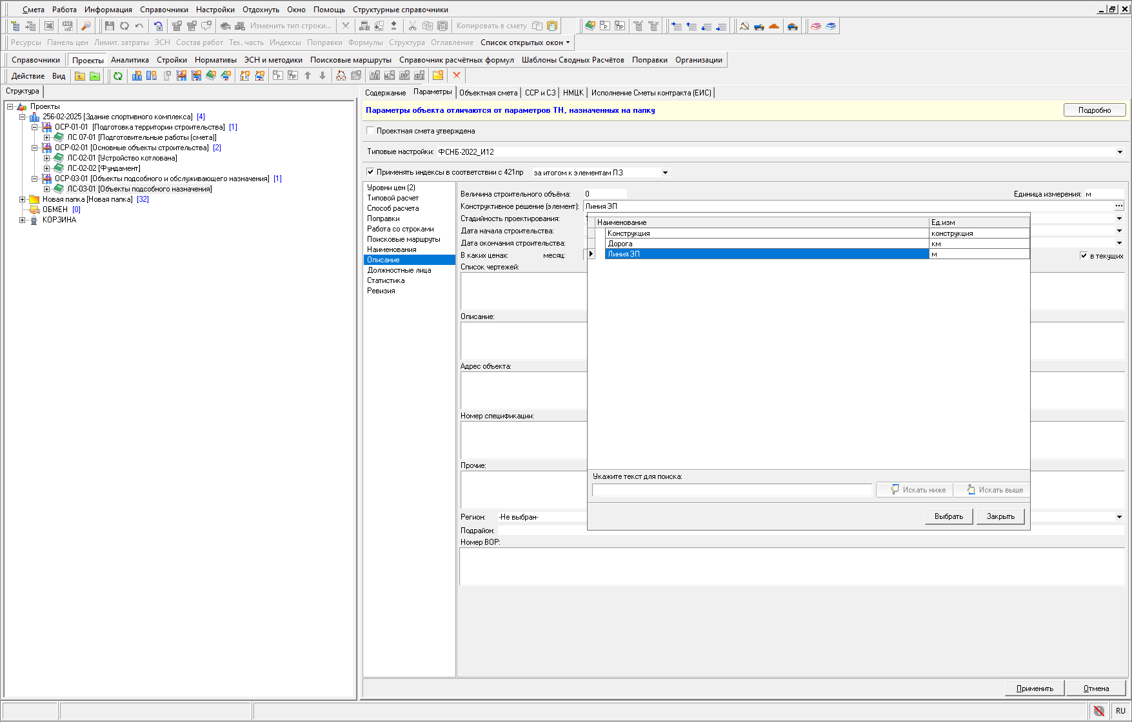
Task: Click the 'Выбрать' button
Action: click(x=948, y=516)
